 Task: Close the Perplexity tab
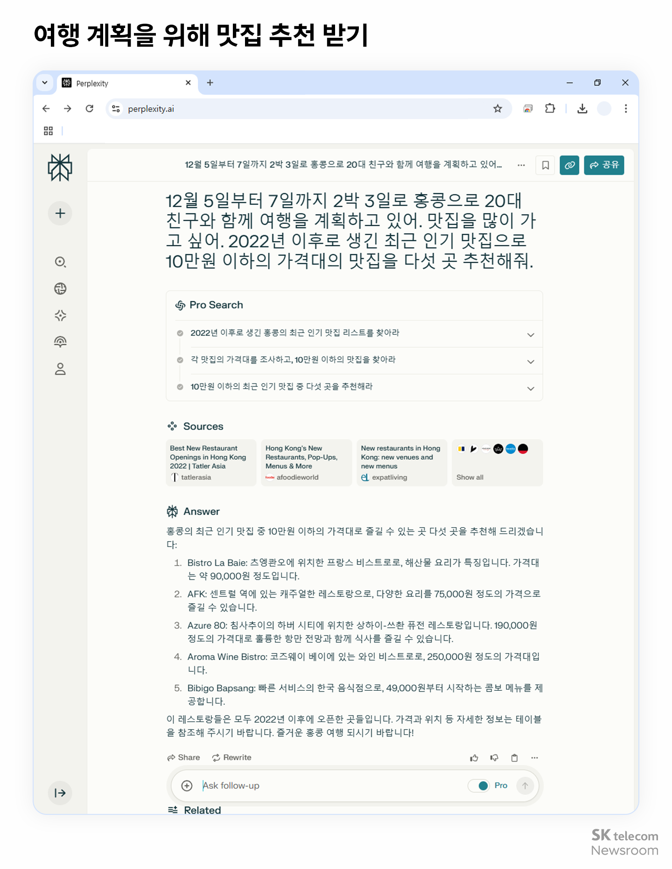click(x=188, y=83)
